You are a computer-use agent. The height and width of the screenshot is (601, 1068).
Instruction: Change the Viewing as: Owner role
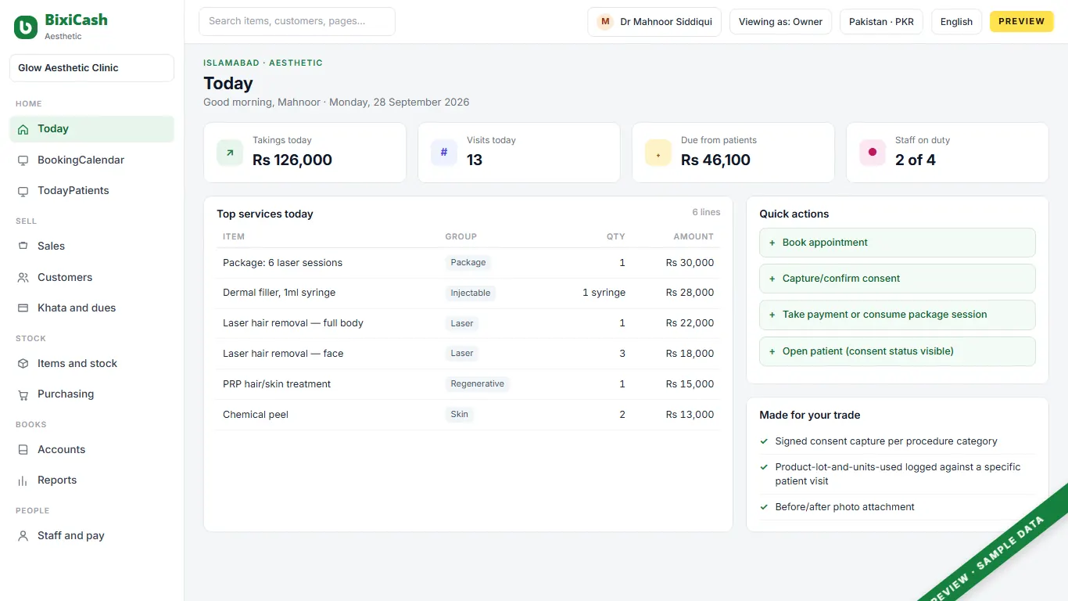tap(780, 22)
